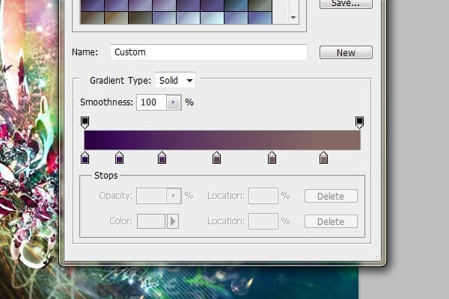Open the Opacity slider arrow
The height and width of the screenshot is (299, 449).
click(x=174, y=196)
